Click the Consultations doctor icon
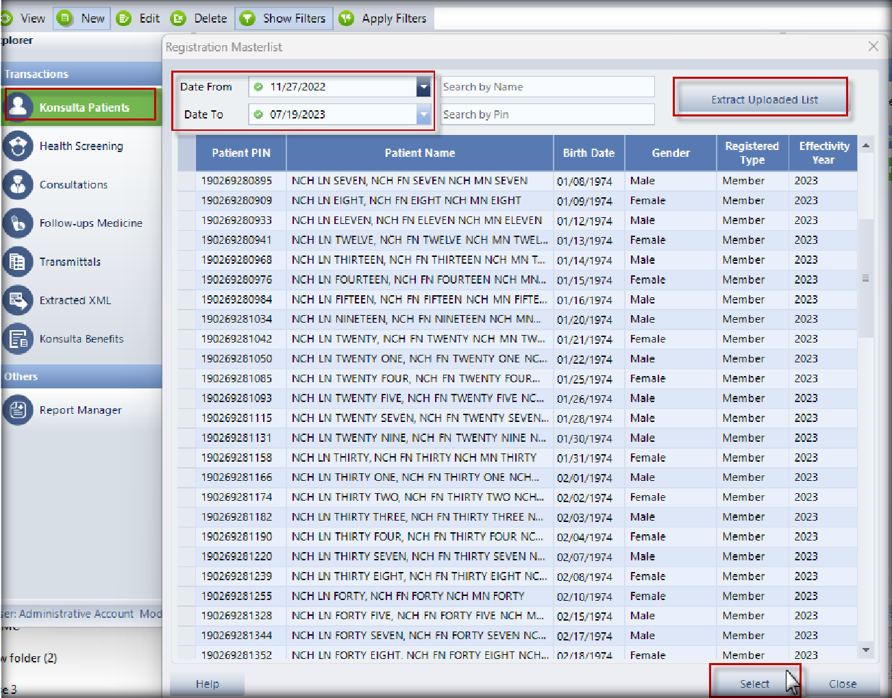This screenshot has height=698, width=892. [18, 184]
